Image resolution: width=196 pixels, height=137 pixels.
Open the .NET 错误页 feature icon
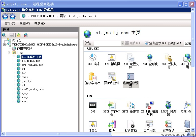(112, 58)
